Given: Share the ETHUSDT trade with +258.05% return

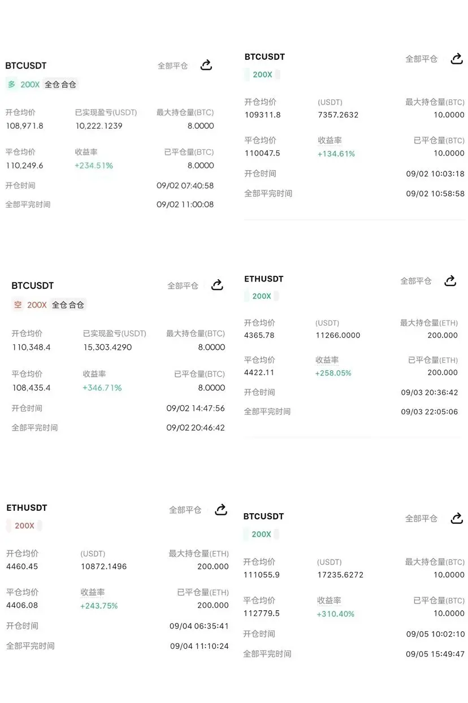Looking at the screenshot, I should pyautogui.click(x=450, y=280).
